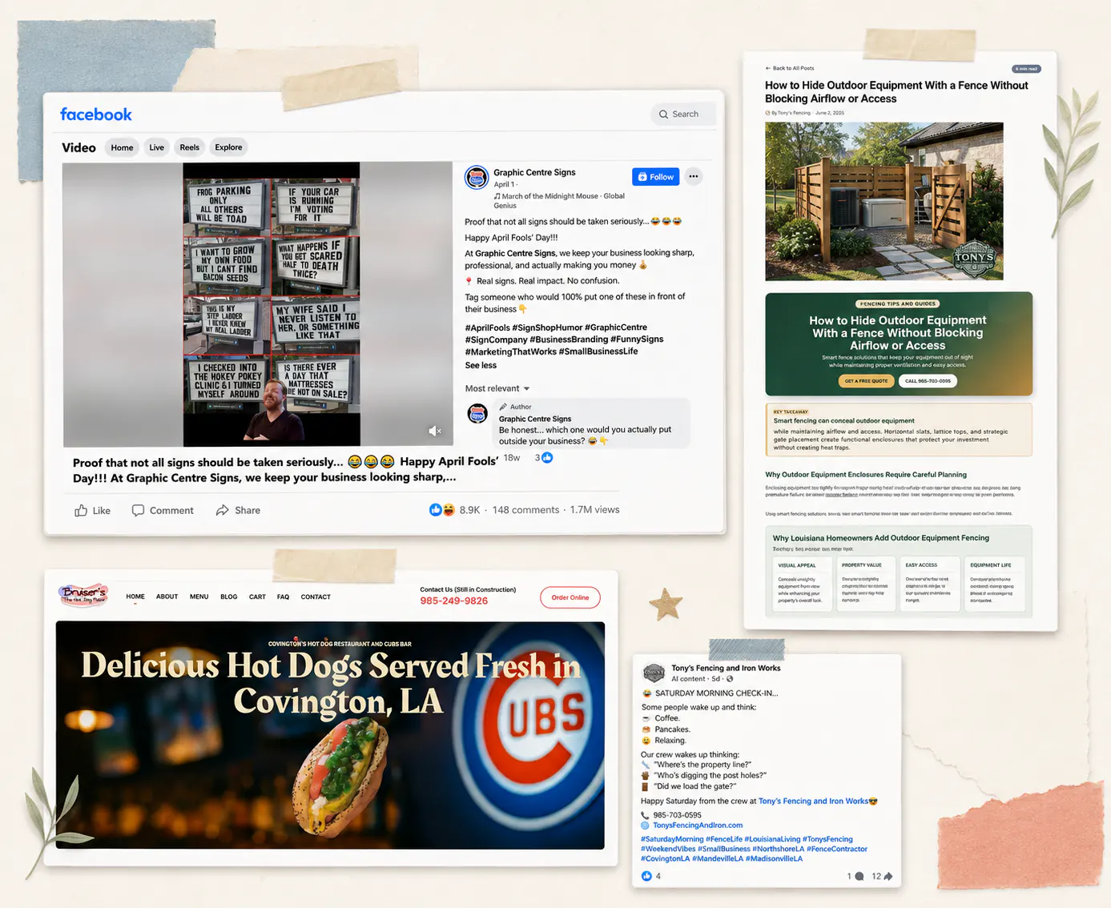The width and height of the screenshot is (1111, 908).
Task: Open MENU in Bruiser's navigation
Action: coord(199,597)
